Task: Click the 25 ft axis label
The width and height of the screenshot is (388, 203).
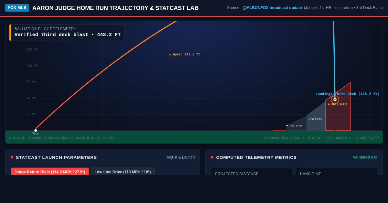Action: click(x=31, y=114)
